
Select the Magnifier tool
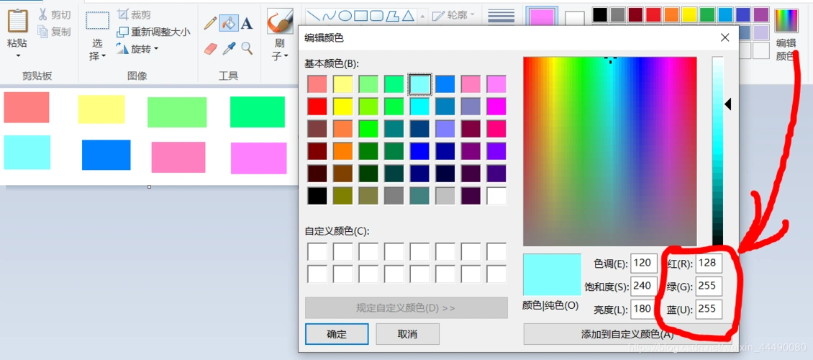[x=247, y=49]
